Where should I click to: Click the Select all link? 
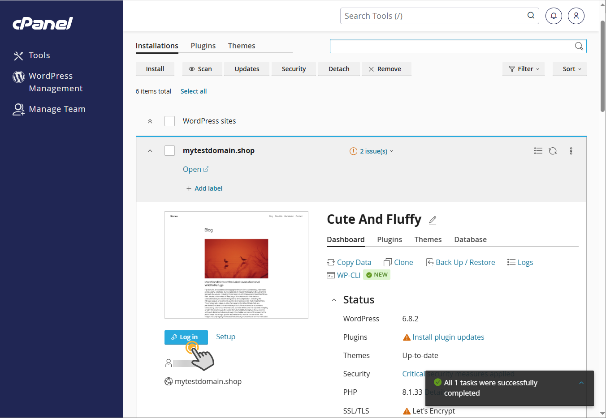click(x=194, y=91)
